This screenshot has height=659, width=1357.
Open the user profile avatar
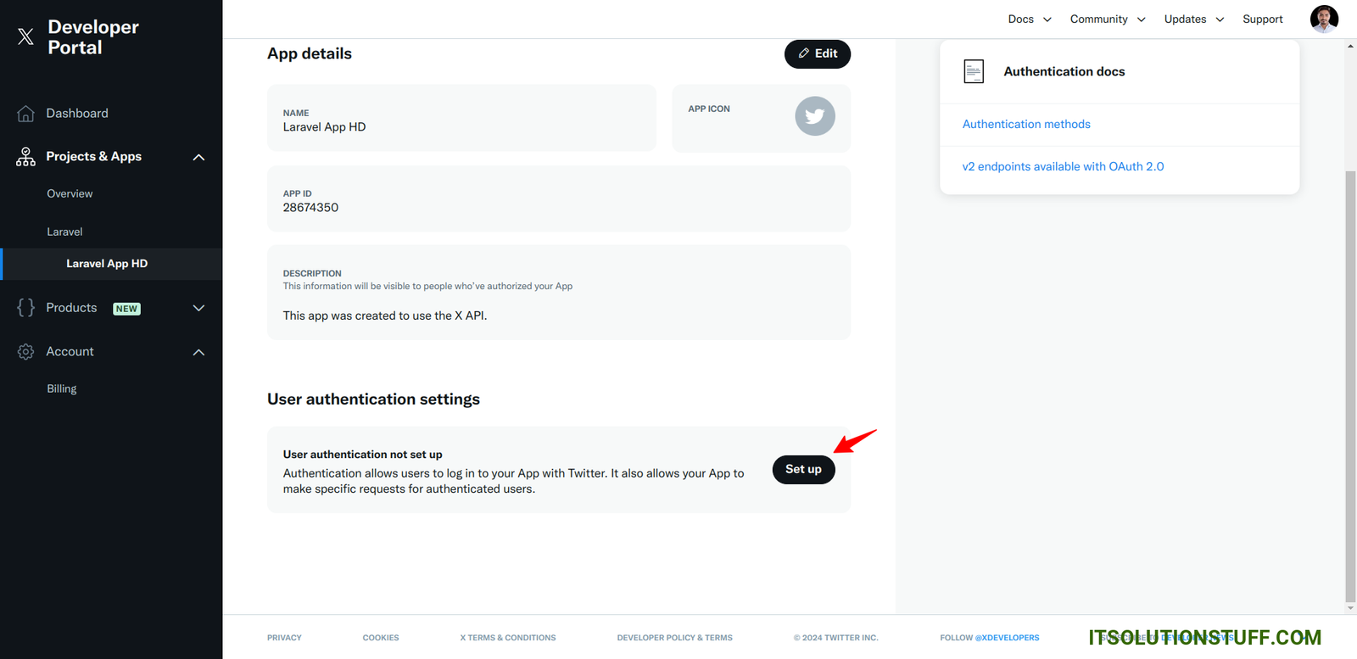click(x=1323, y=19)
